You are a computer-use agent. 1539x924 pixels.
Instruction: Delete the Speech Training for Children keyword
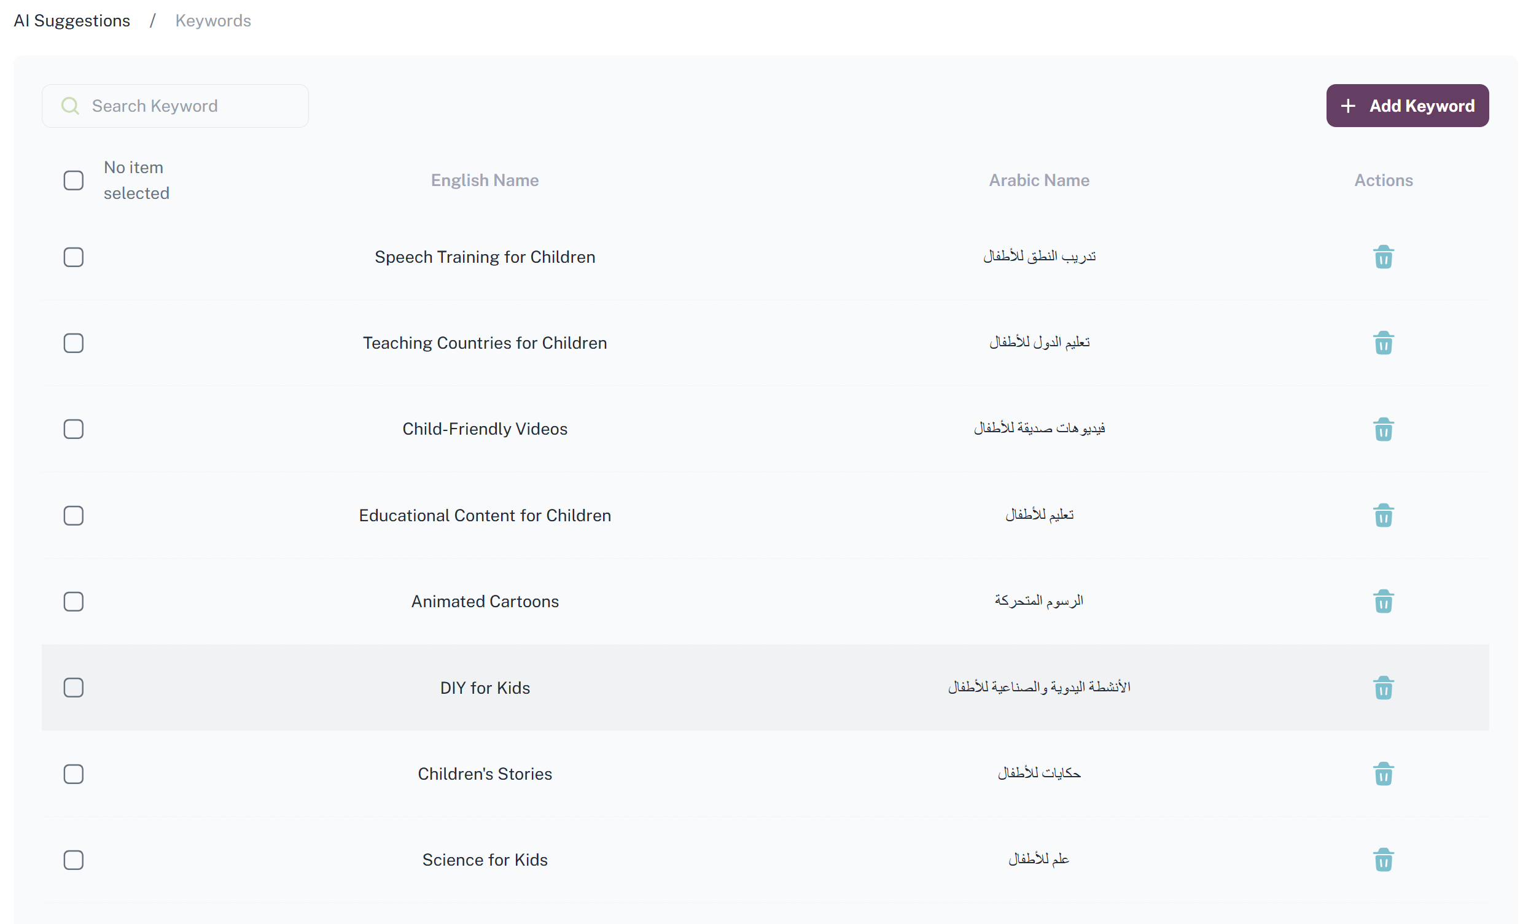point(1382,257)
